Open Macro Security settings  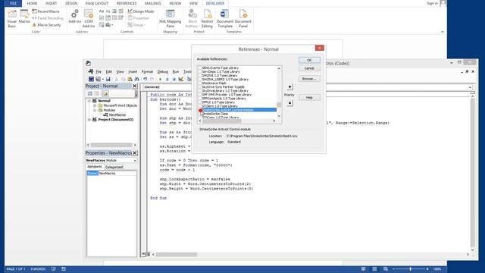[46, 25]
